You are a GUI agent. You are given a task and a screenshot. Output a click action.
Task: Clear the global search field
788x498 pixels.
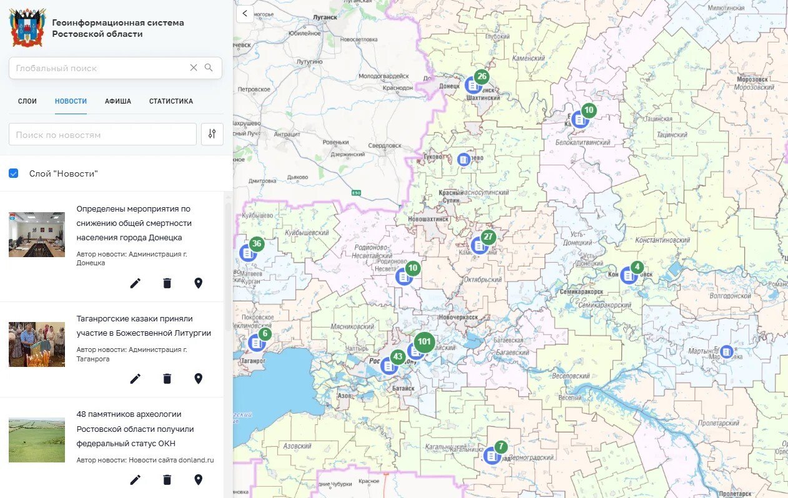click(194, 68)
